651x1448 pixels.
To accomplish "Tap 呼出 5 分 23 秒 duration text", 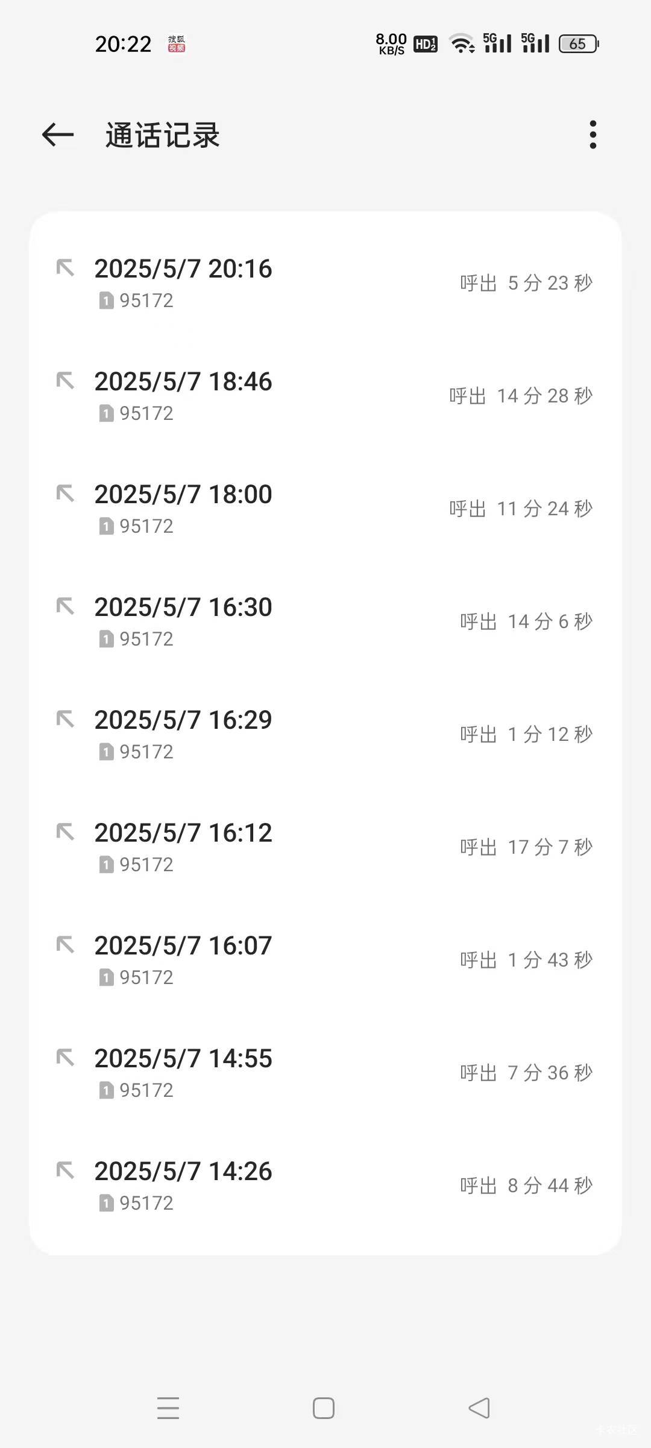I will 526,283.
